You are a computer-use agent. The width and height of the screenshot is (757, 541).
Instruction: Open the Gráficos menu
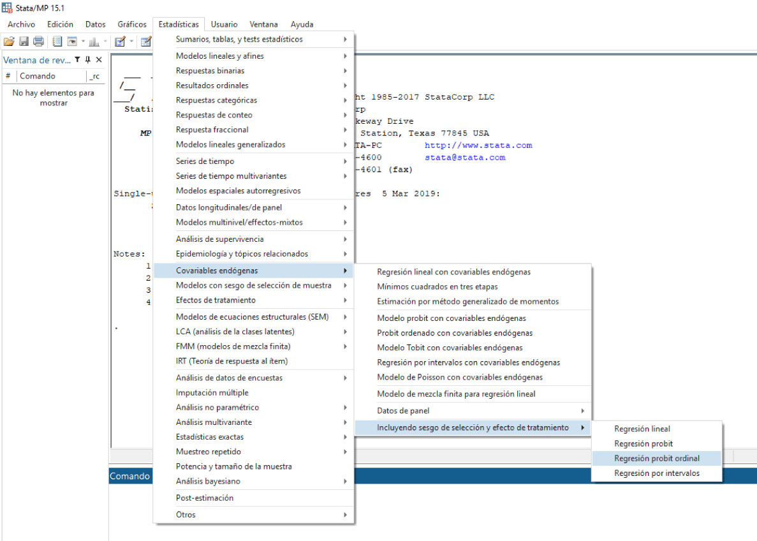coord(132,24)
